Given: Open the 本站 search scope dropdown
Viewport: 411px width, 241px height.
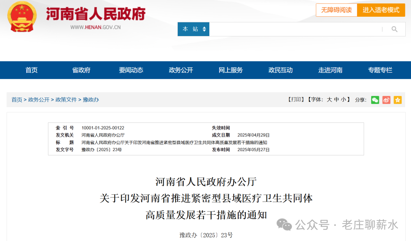Looking at the screenshot, I should pyautogui.click(x=193, y=29).
